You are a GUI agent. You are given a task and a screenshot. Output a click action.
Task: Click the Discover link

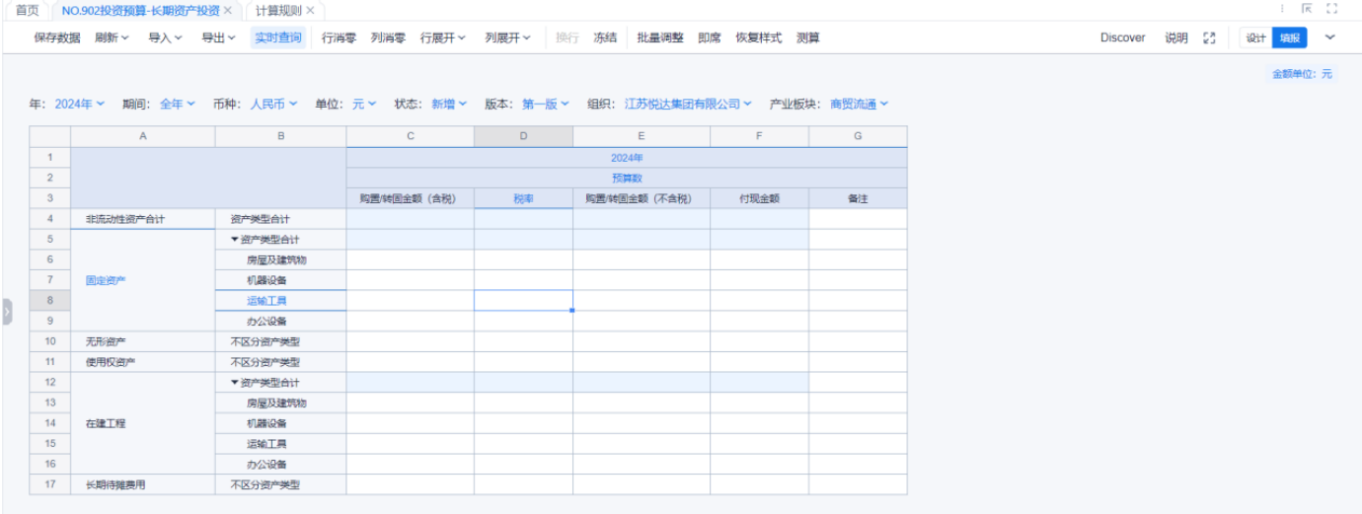[1122, 38]
